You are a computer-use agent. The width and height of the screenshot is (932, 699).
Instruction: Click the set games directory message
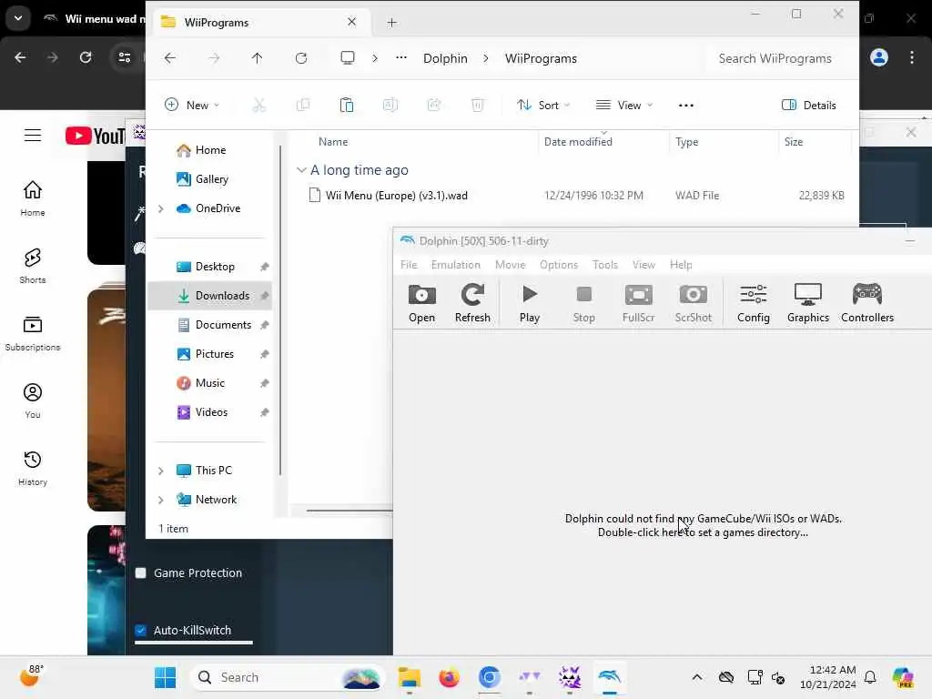pyautogui.click(x=704, y=525)
